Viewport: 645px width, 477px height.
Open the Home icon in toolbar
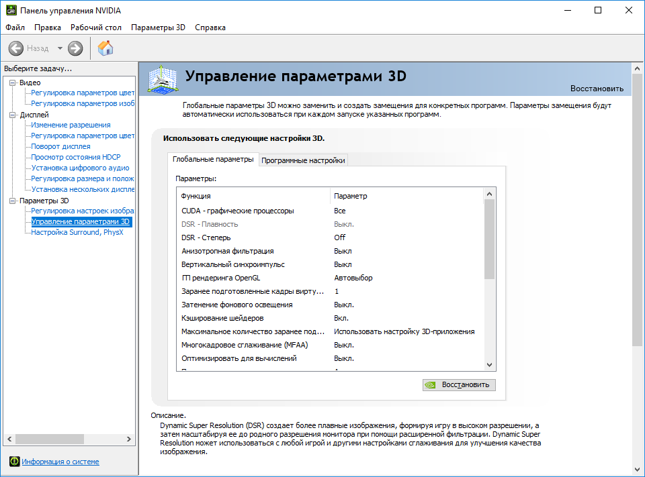[x=105, y=48]
